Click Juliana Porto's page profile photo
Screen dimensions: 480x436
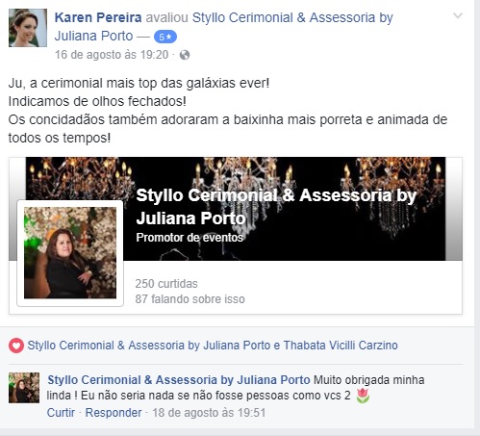click(x=70, y=253)
